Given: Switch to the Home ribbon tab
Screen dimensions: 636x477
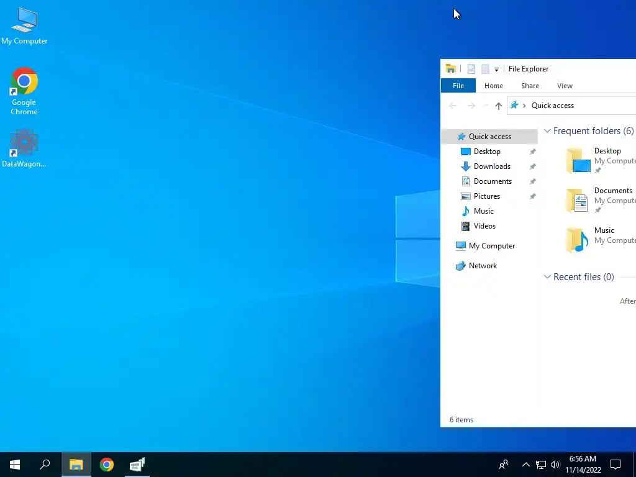Looking at the screenshot, I should (x=494, y=86).
